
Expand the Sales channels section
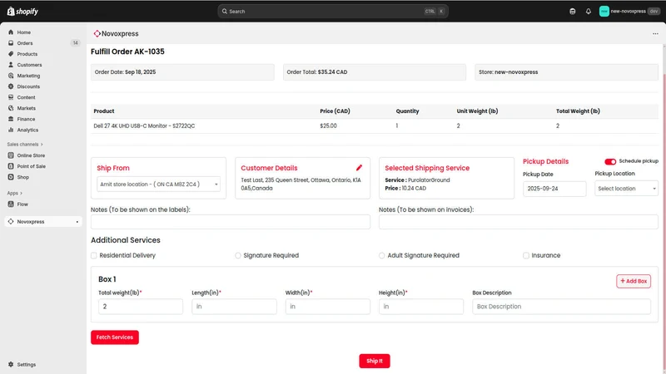[25, 144]
